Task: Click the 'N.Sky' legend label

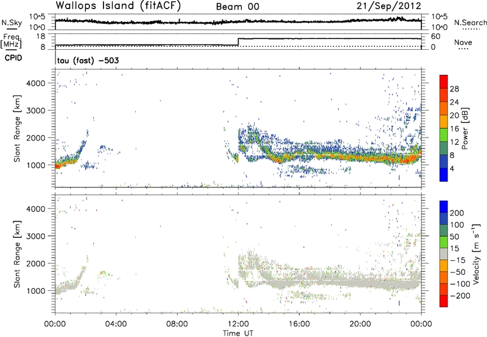Action: click(12, 23)
